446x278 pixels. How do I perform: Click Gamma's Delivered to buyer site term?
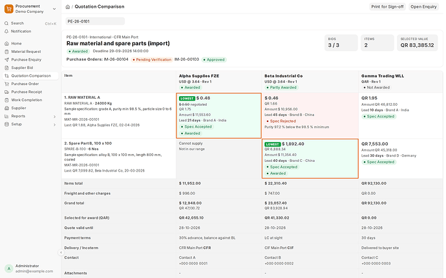pyautogui.click(x=380, y=248)
